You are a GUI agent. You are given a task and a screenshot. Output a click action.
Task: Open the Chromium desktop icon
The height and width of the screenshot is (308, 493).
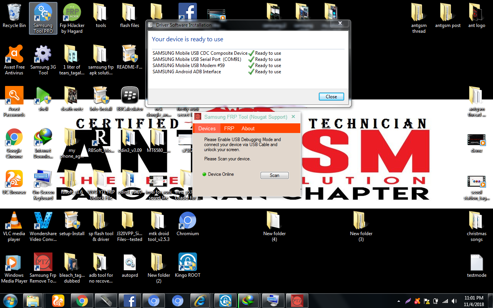point(188,224)
